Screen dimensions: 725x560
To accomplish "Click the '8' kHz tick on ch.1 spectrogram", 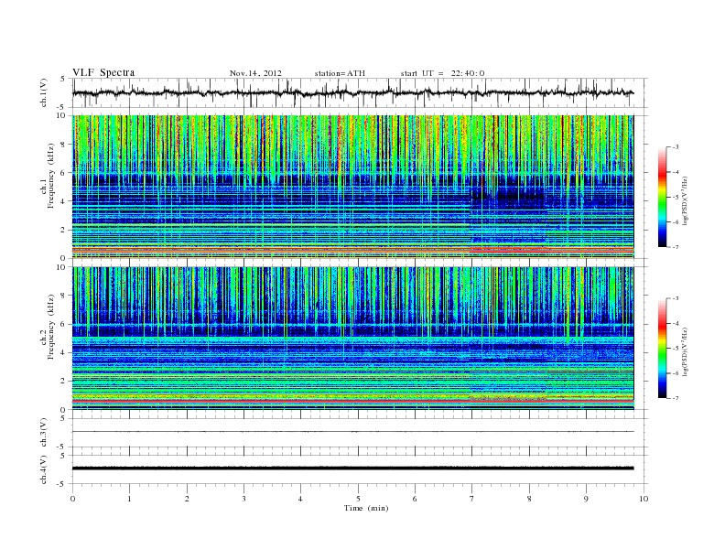I will (x=63, y=145).
